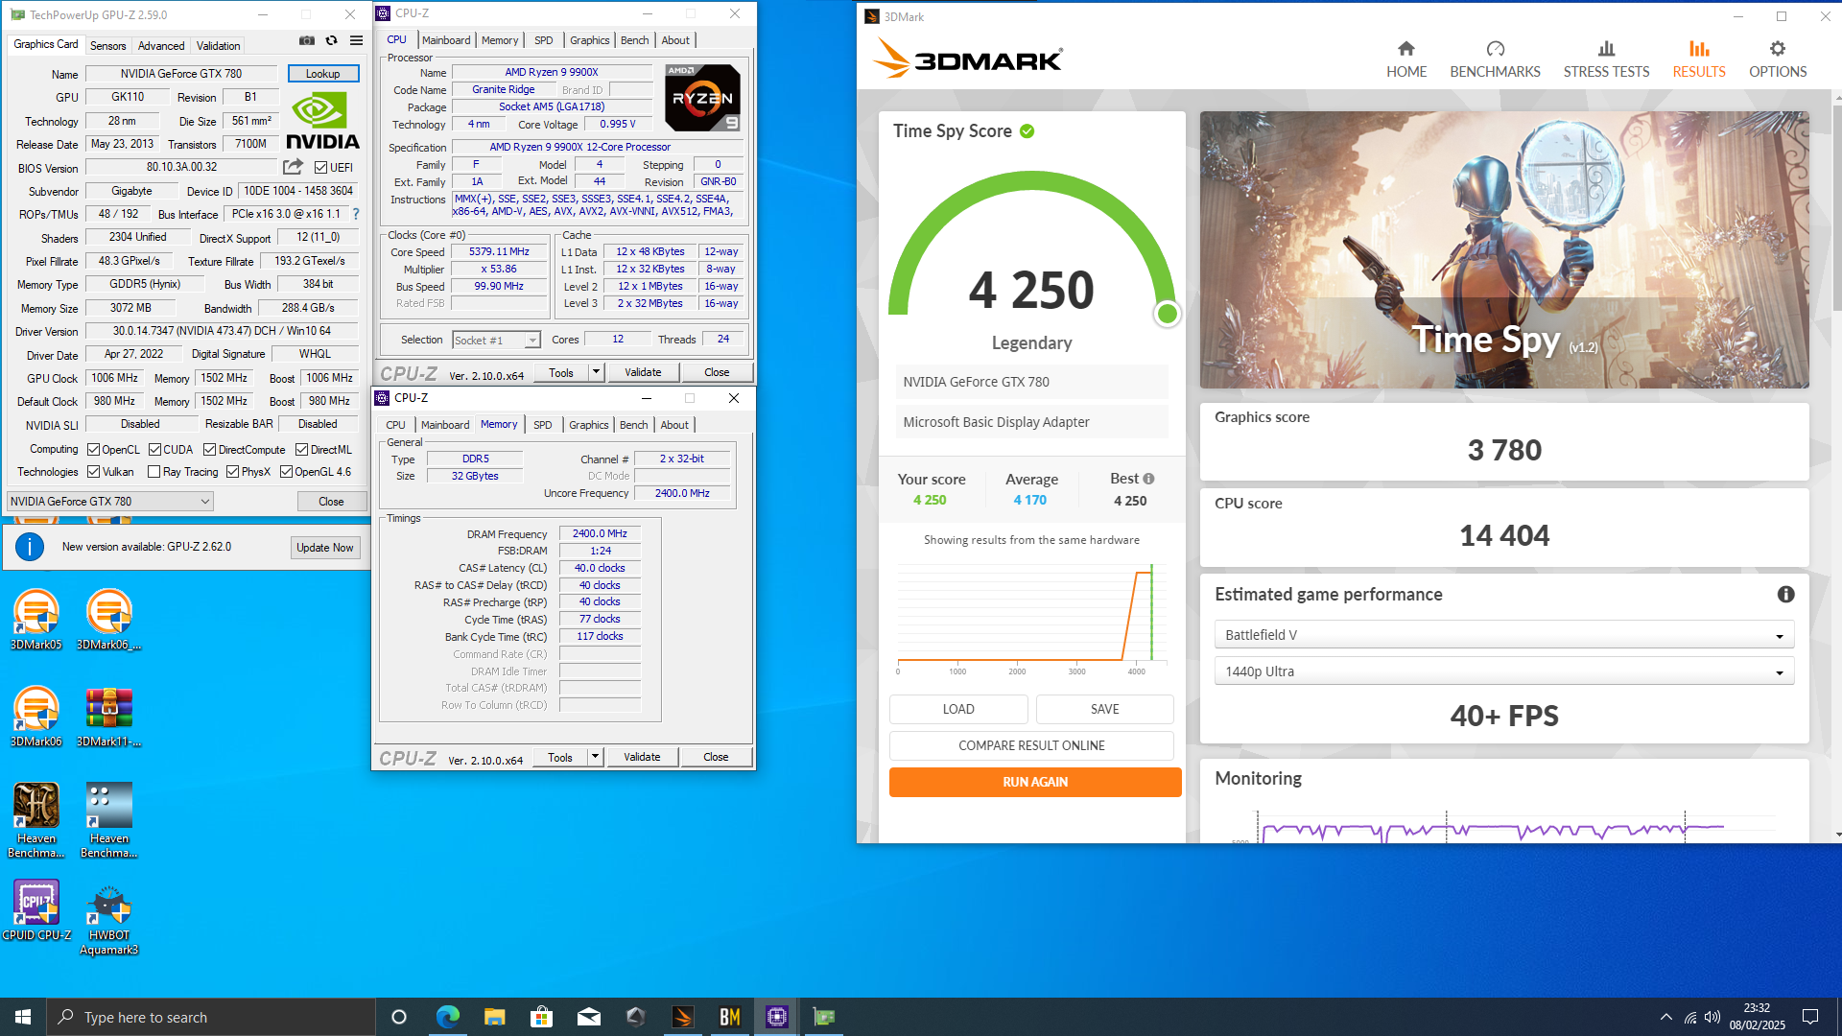Click the Windows Start button

23,1017
